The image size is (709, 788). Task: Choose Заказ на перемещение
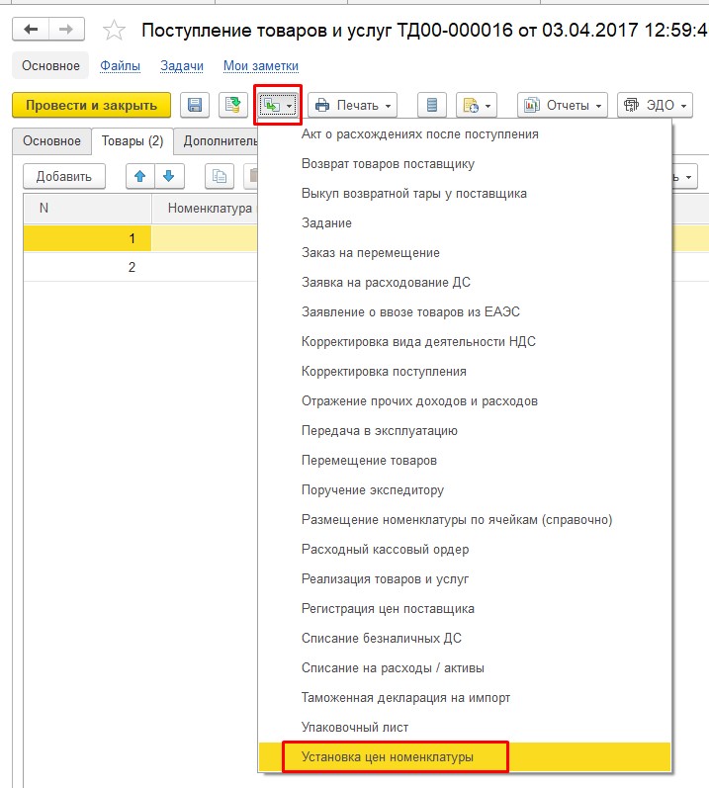[465, 253]
